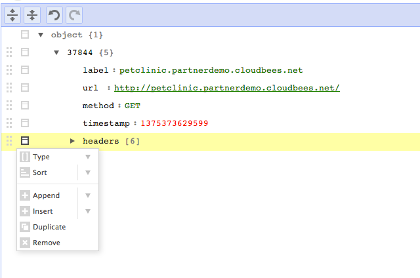420x278 pixels.
Task: Grab the drag handle of the url row
Action: coord(9,87)
